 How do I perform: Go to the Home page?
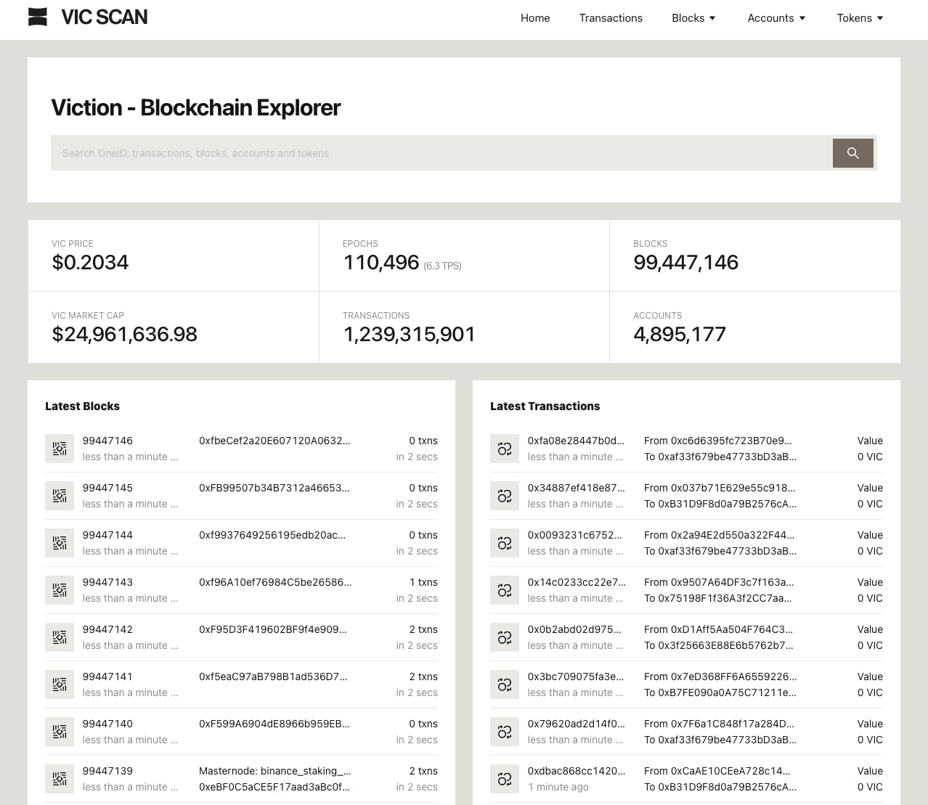coord(535,18)
